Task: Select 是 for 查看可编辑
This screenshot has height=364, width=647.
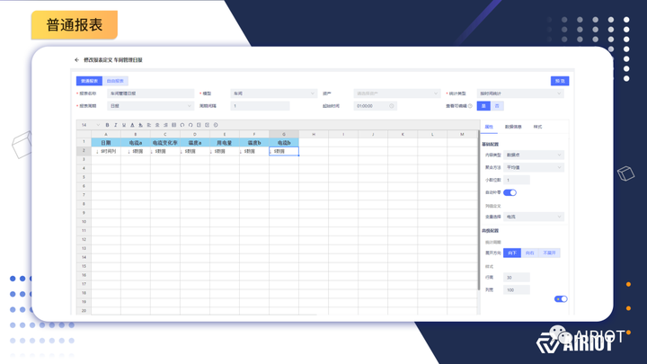Action: pyautogui.click(x=483, y=106)
